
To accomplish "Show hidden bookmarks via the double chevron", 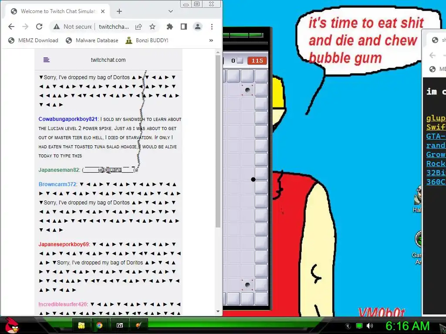I will pos(211,40).
